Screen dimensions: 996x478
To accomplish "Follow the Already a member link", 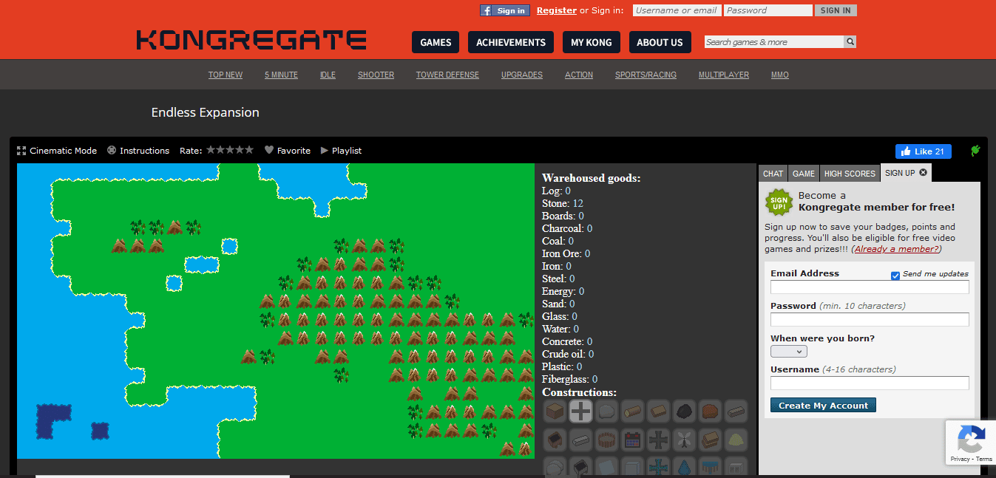I will [x=896, y=249].
